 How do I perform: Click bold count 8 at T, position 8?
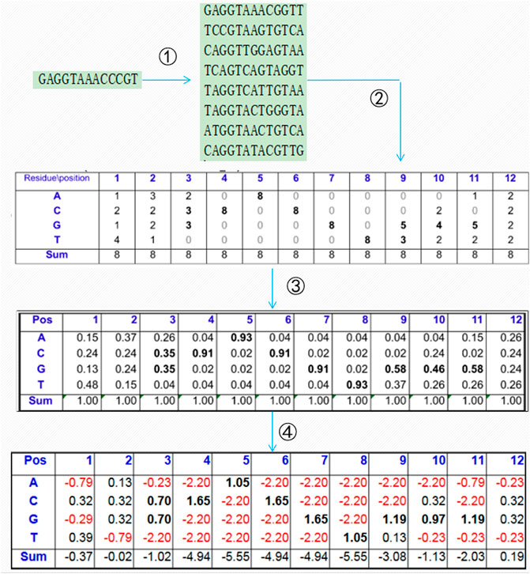[366, 240]
